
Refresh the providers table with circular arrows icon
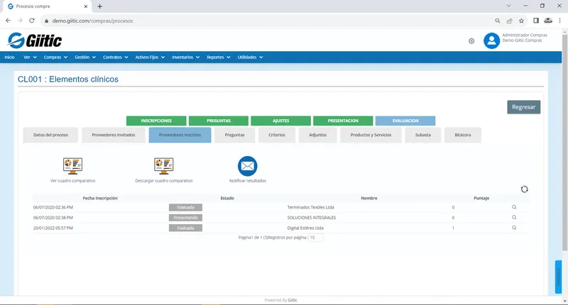(524, 189)
